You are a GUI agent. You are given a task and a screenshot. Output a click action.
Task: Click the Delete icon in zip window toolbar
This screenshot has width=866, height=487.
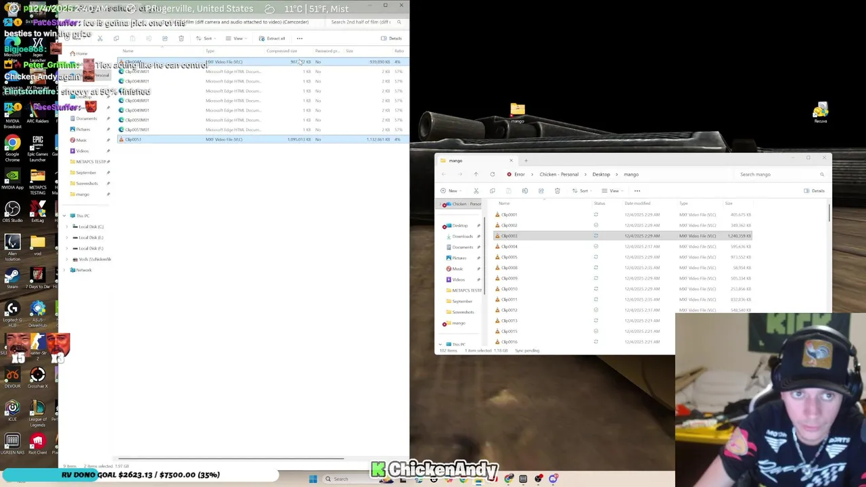pos(181,39)
